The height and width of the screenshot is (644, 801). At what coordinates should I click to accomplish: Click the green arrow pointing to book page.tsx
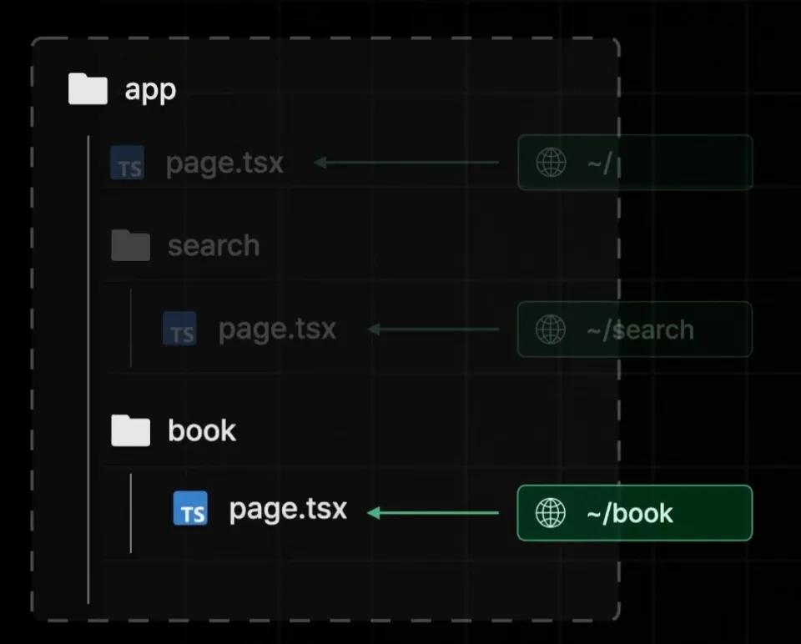pyautogui.click(x=433, y=512)
